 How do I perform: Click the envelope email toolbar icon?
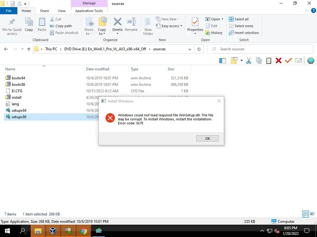pos(298,60)
